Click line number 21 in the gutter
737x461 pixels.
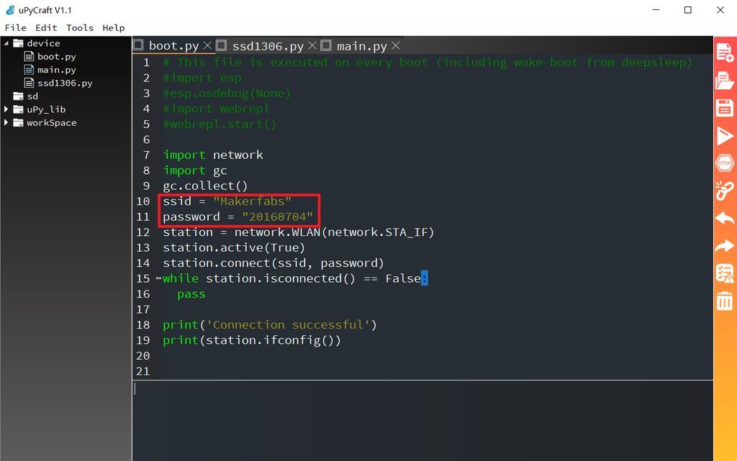click(143, 371)
